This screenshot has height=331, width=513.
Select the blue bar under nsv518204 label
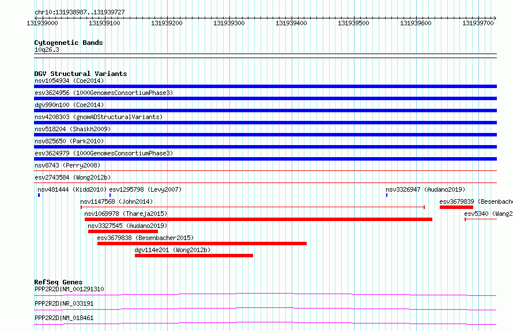pos(265,135)
